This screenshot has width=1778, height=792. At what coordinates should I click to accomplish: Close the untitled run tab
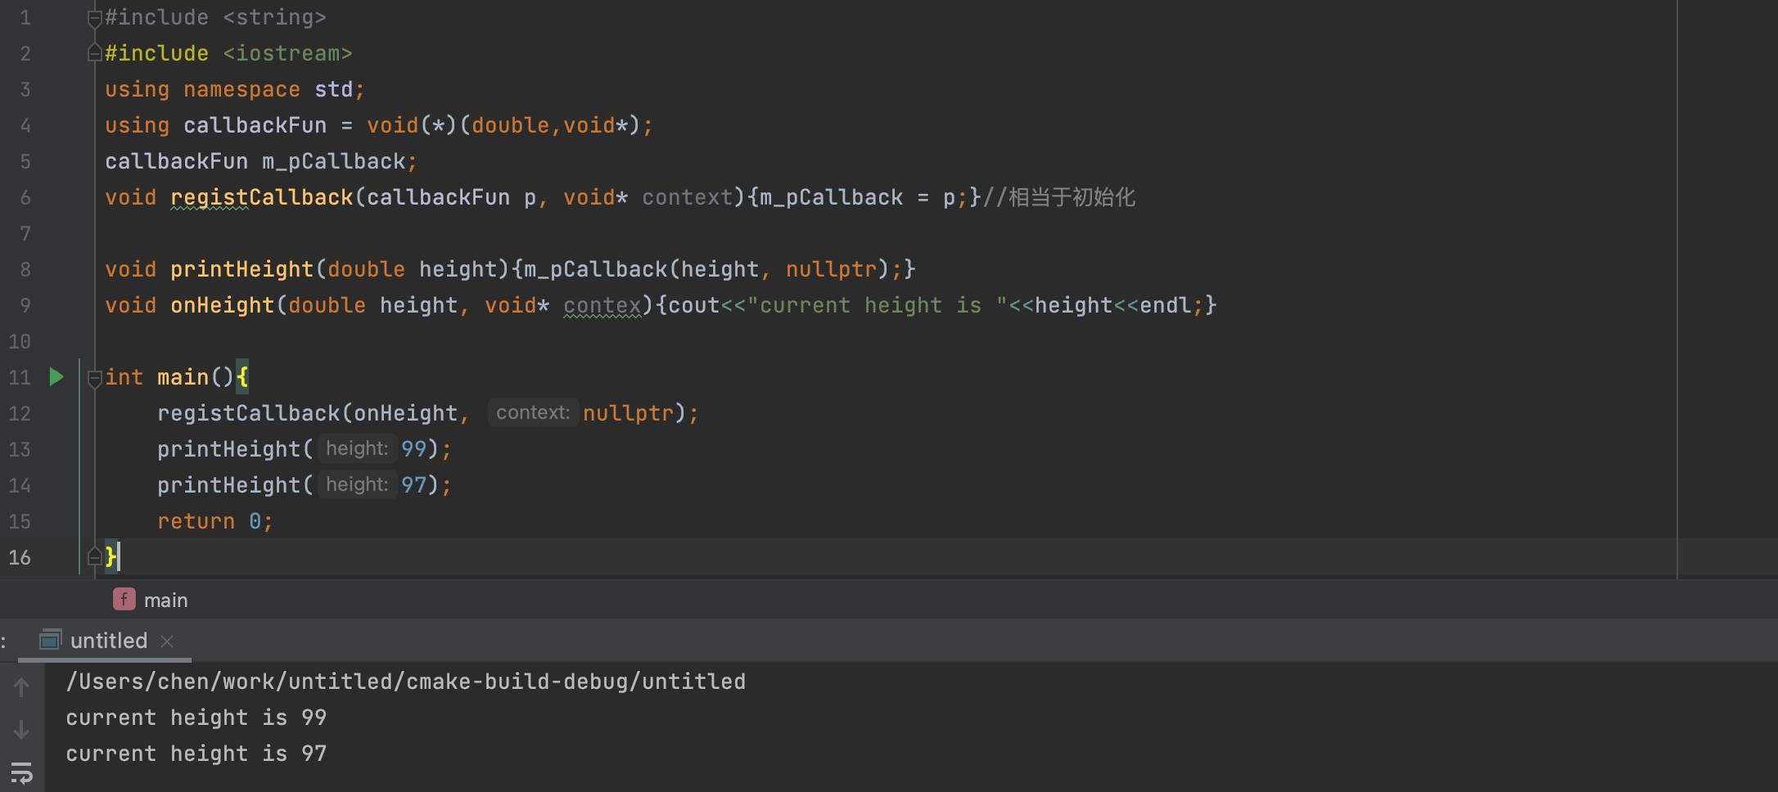pos(167,641)
